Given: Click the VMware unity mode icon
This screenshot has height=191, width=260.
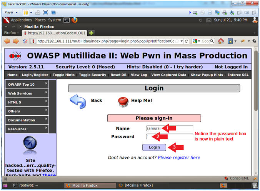Looking at the screenshot, I should coord(53,12).
